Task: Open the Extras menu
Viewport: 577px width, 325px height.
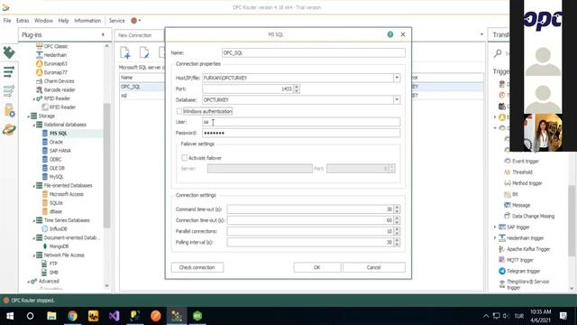Action: click(x=23, y=21)
